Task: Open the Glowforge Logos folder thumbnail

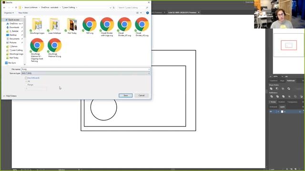Action: pos(37,24)
